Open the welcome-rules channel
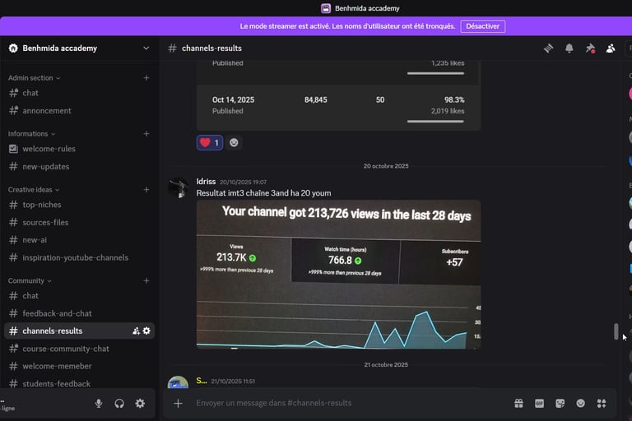This screenshot has width=632, height=421. click(x=79, y=149)
